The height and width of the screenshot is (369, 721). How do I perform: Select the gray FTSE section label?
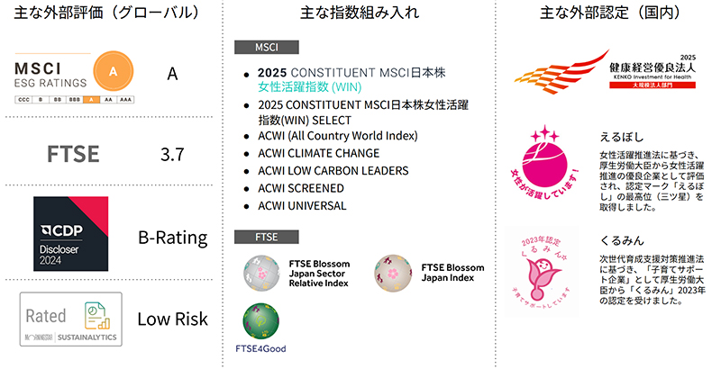tap(267, 237)
